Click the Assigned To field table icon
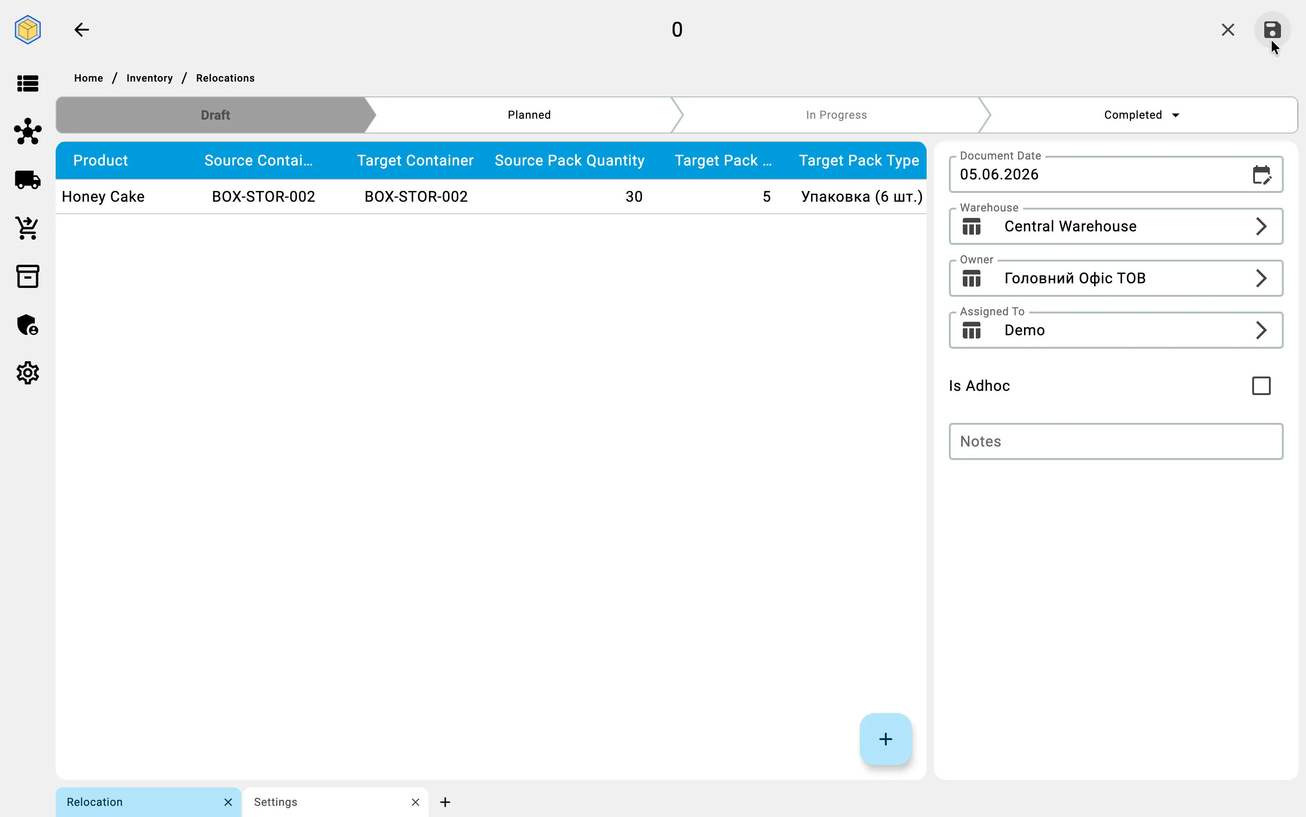 971,330
